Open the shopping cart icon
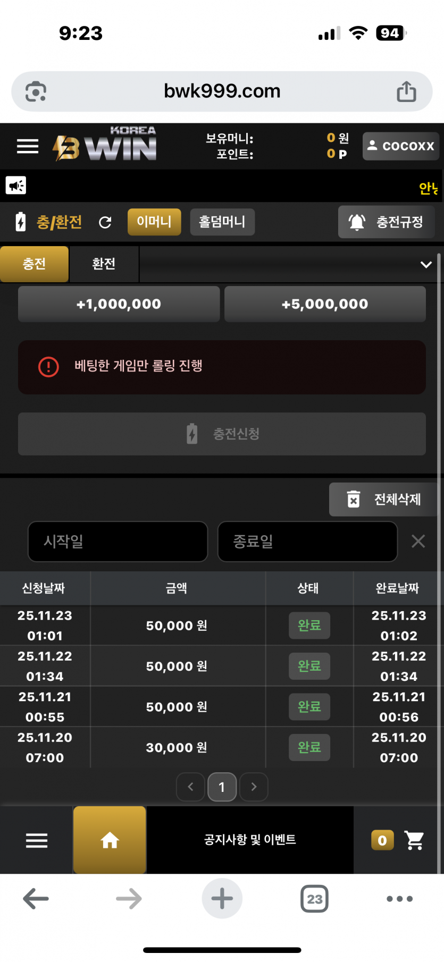This screenshot has width=444, height=962. [414, 840]
